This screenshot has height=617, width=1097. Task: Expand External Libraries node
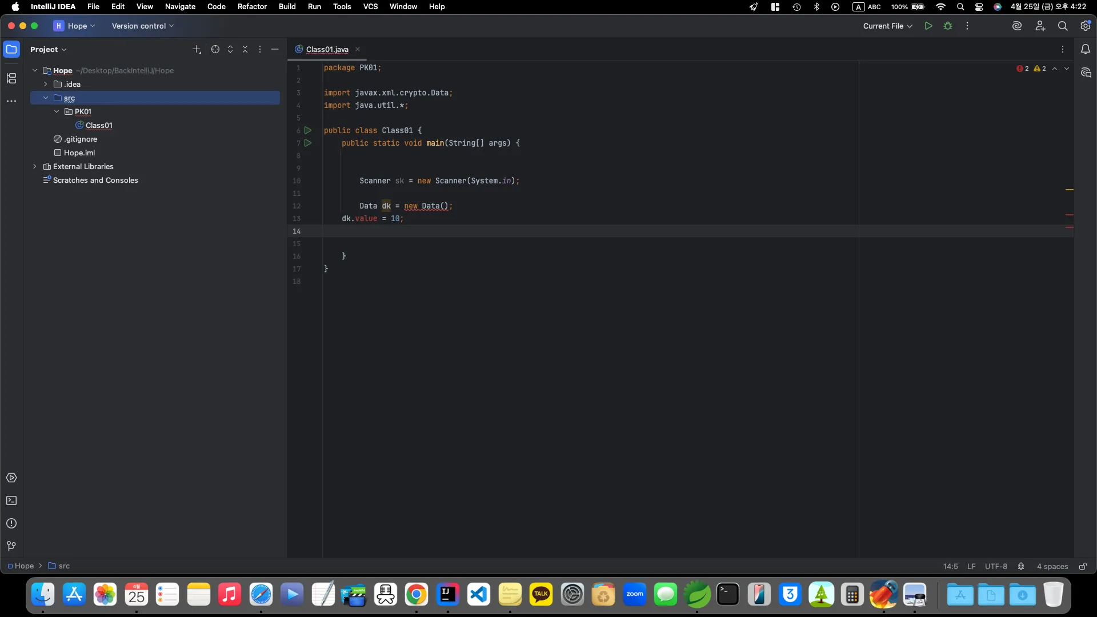[x=35, y=166]
